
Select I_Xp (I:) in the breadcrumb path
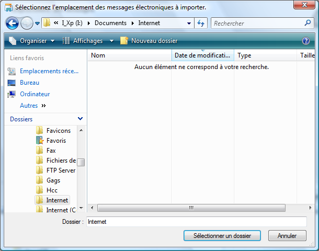point(72,23)
